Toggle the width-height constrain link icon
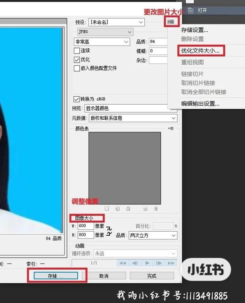 tap(109, 231)
